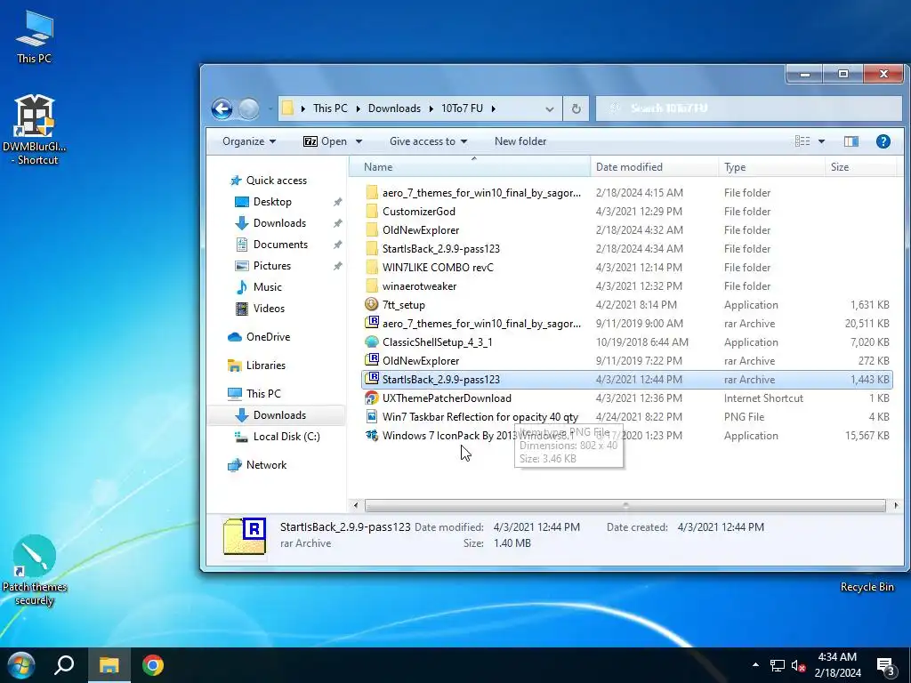Image resolution: width=911 pixels, height=683 pixels.
Task: Show hidden system tray icons
Action: coord(755,665)
